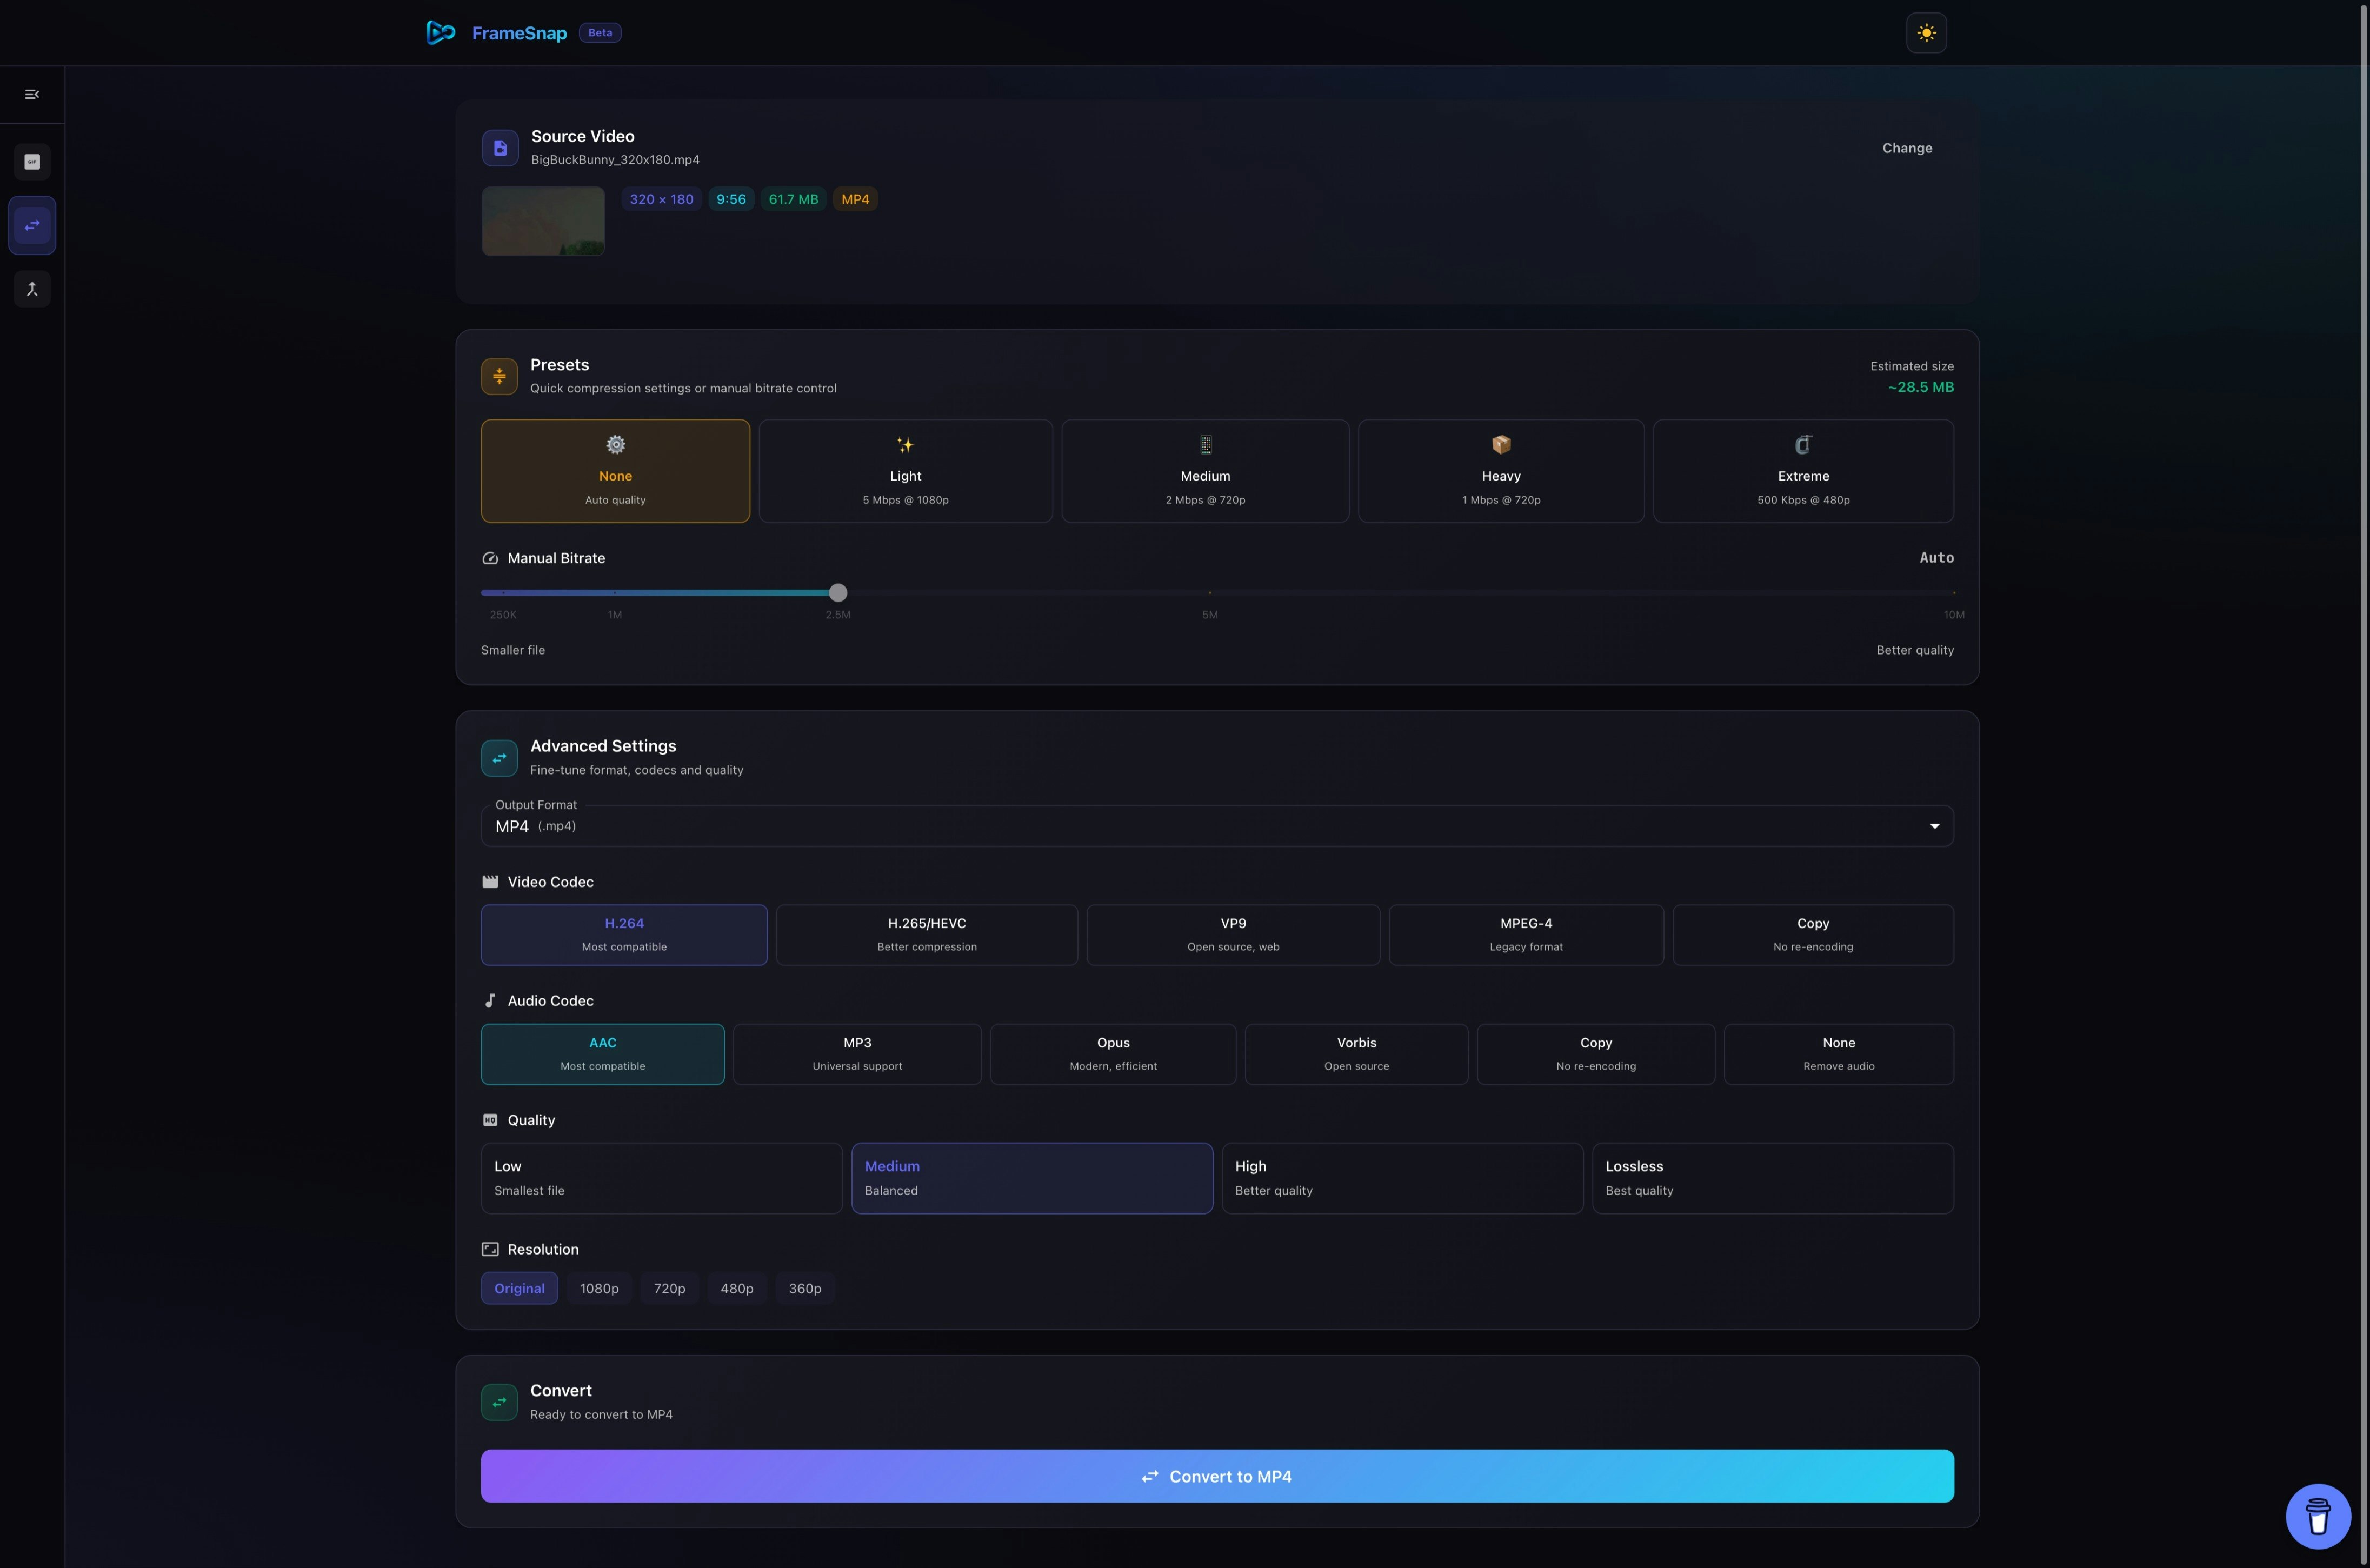Click the source video thumbnail
Image resolution: width=2370 pixels, height=1568 pixels.
[543, 221]
